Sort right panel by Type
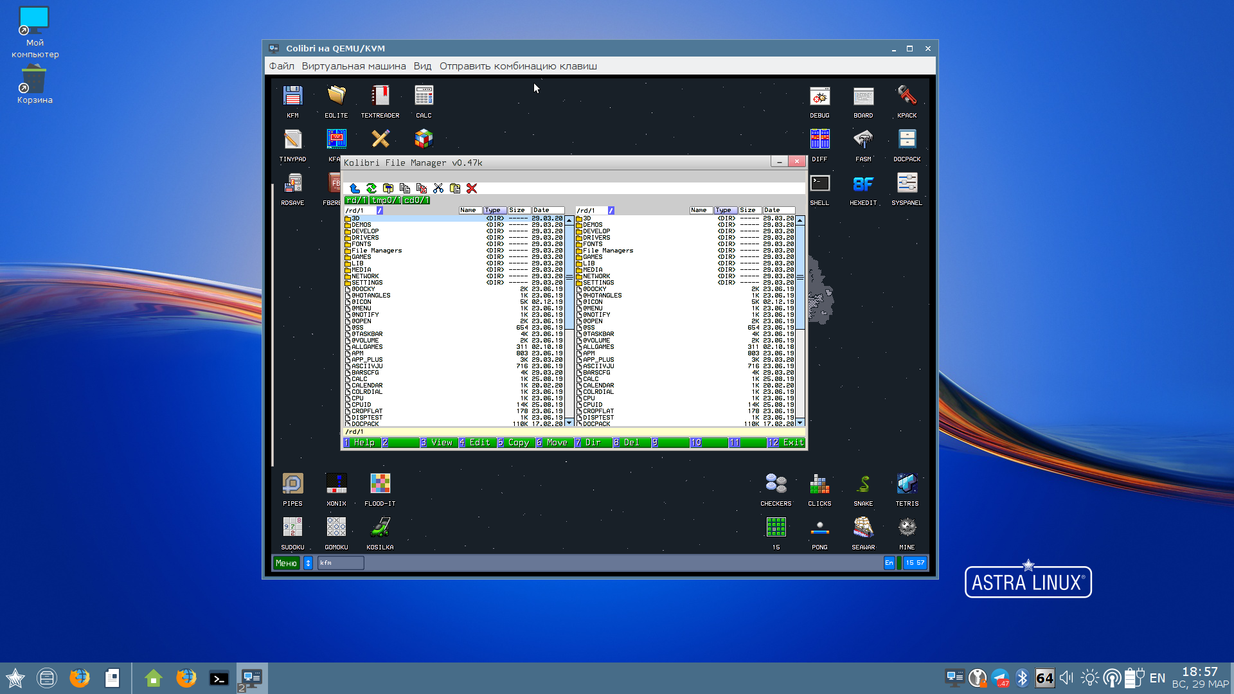This screenshot has height=694, width=1234. pos(726,210)
